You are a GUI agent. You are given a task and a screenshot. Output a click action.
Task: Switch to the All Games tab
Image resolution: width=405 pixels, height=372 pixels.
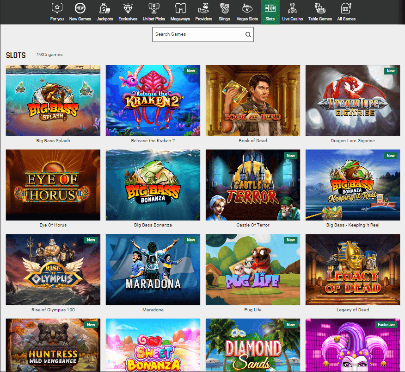tap(346, 13)
